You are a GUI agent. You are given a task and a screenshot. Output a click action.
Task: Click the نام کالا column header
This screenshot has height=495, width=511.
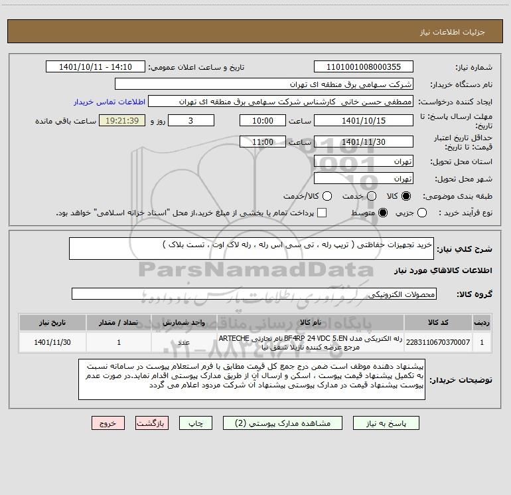311,322
